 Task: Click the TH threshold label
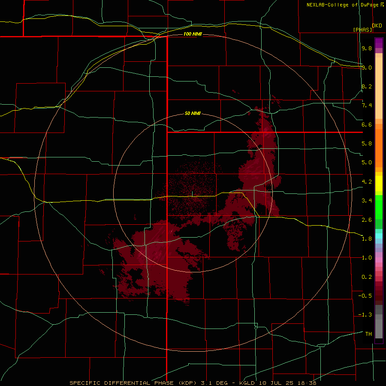[368, 334]
